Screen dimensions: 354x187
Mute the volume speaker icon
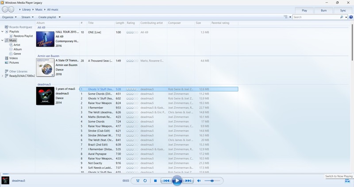(199, 181)
